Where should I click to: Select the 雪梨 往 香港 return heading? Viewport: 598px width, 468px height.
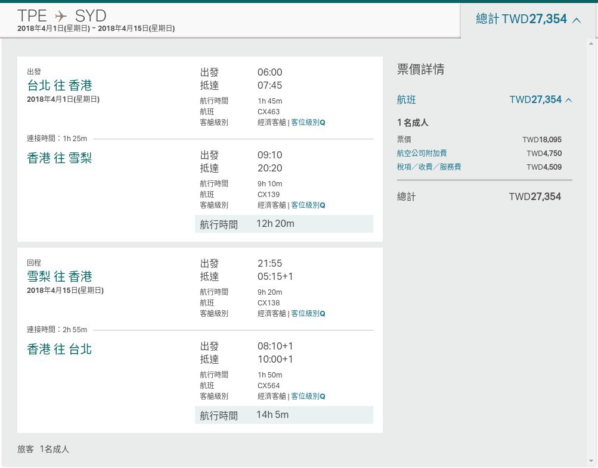pyautogui.click(x=60, y=276)
